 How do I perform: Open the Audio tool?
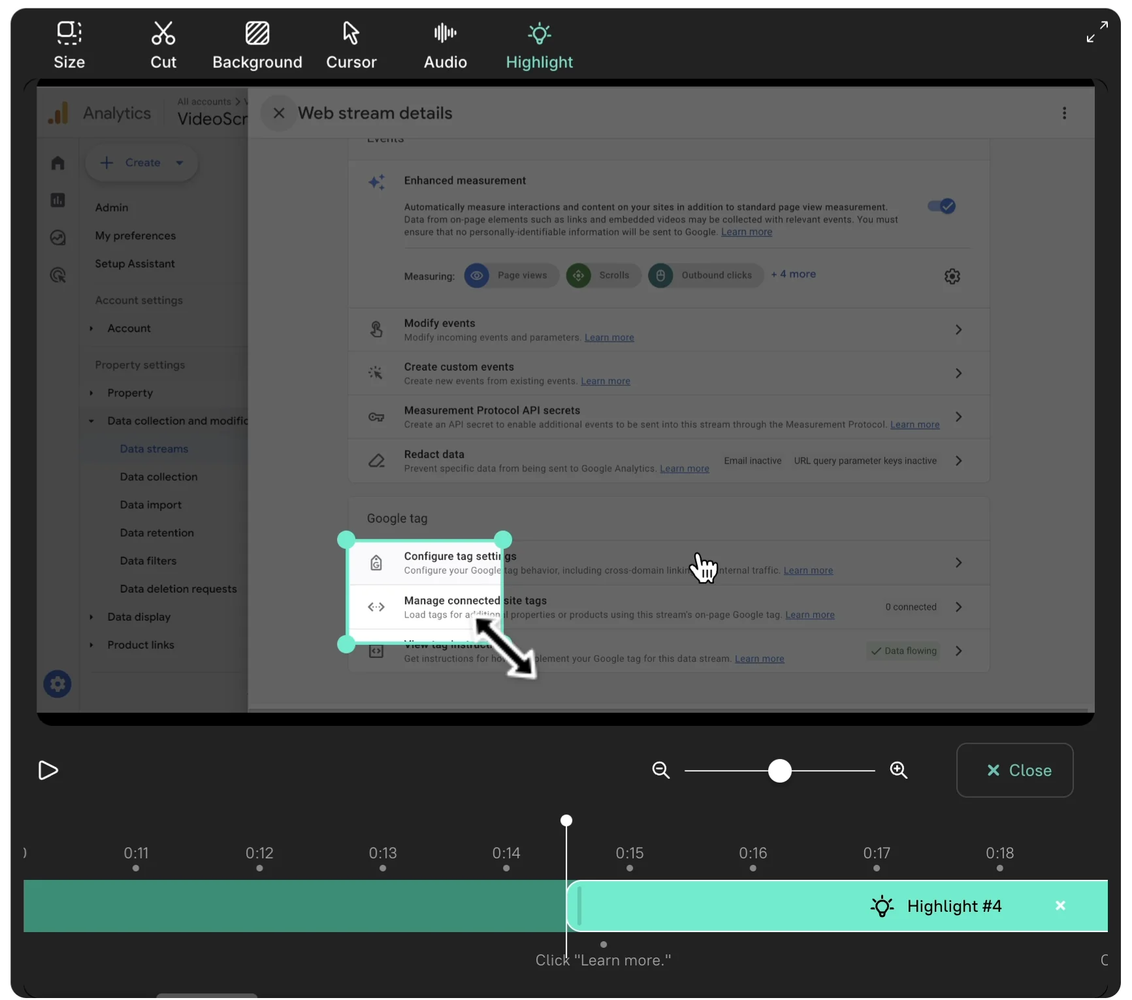coord(445,45)
